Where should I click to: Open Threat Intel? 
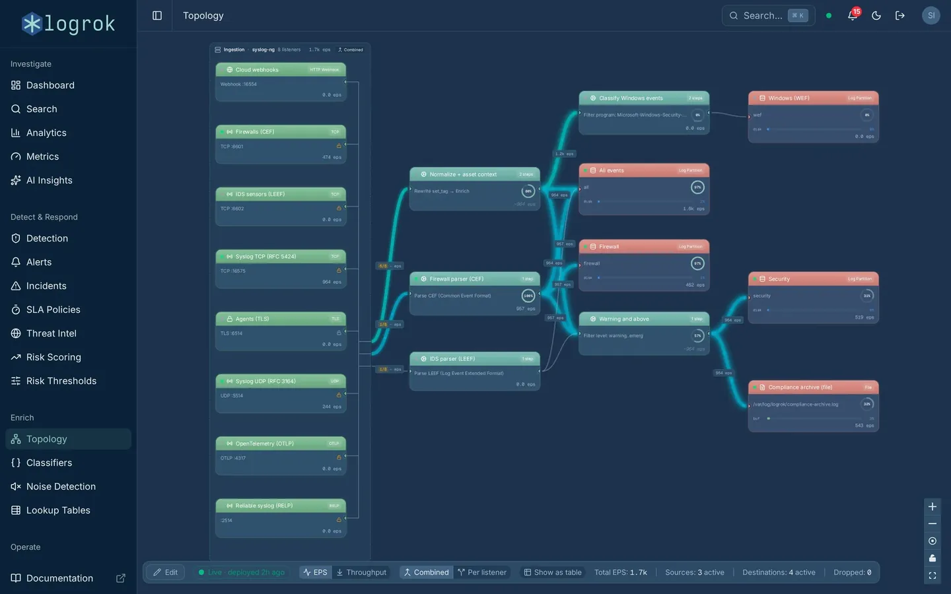(x=68, y=333)
